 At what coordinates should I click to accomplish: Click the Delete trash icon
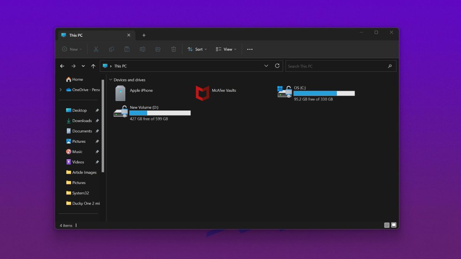point(173,49)
